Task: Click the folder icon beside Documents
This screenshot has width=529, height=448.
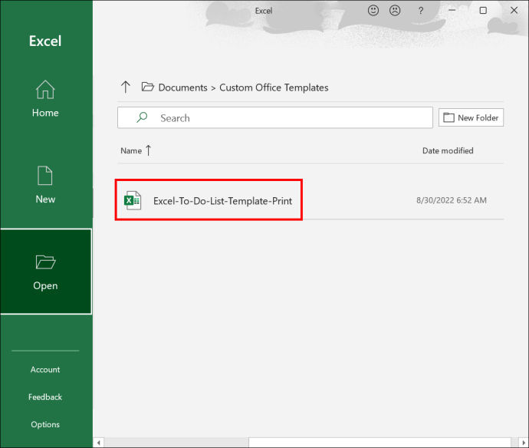Action: click(147, 87)
